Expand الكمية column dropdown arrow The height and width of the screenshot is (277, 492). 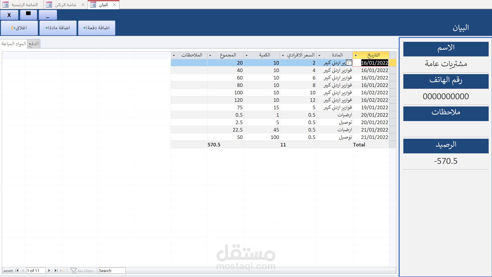[x=247, y=55]
